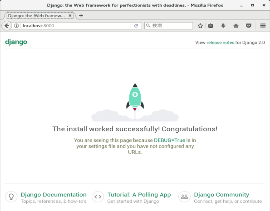Click into the search box
The image size is (270, 211).
(168, 26)
